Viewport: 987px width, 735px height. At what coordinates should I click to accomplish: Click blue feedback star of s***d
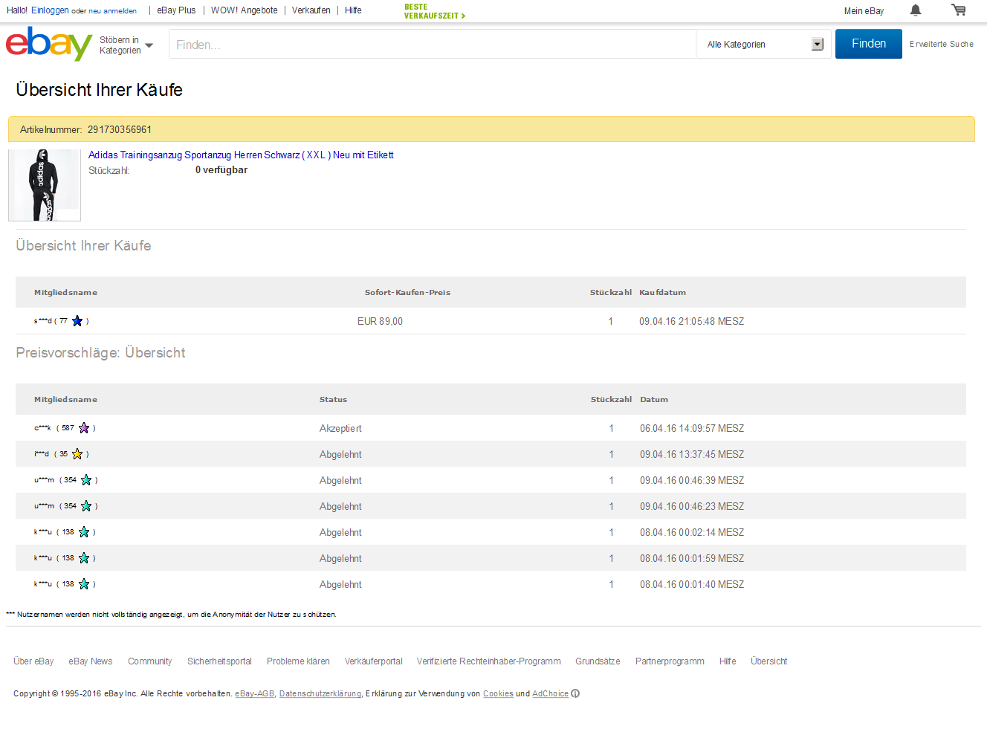coord(77,321)
